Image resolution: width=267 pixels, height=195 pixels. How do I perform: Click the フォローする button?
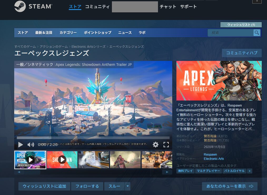point(87,186)
